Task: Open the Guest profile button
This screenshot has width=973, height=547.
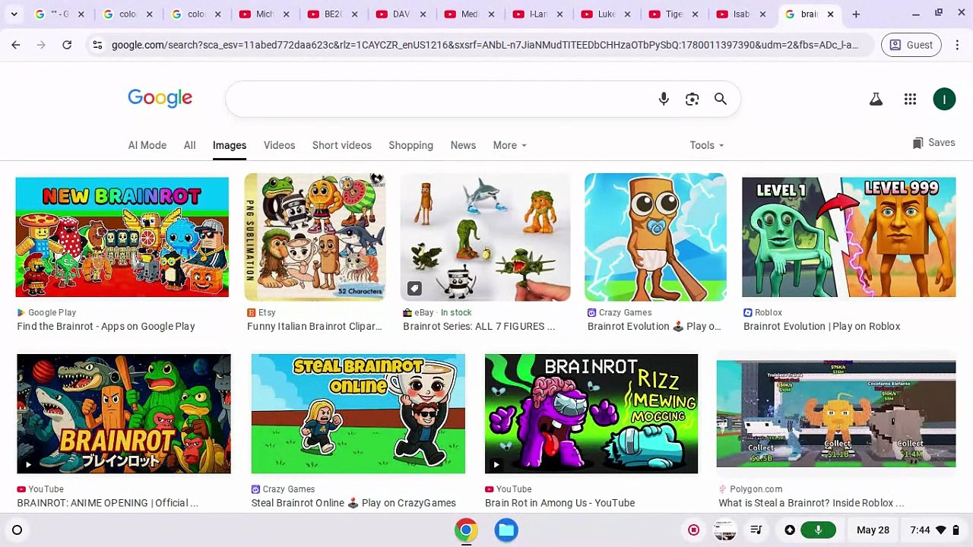Action: point(911,45)
